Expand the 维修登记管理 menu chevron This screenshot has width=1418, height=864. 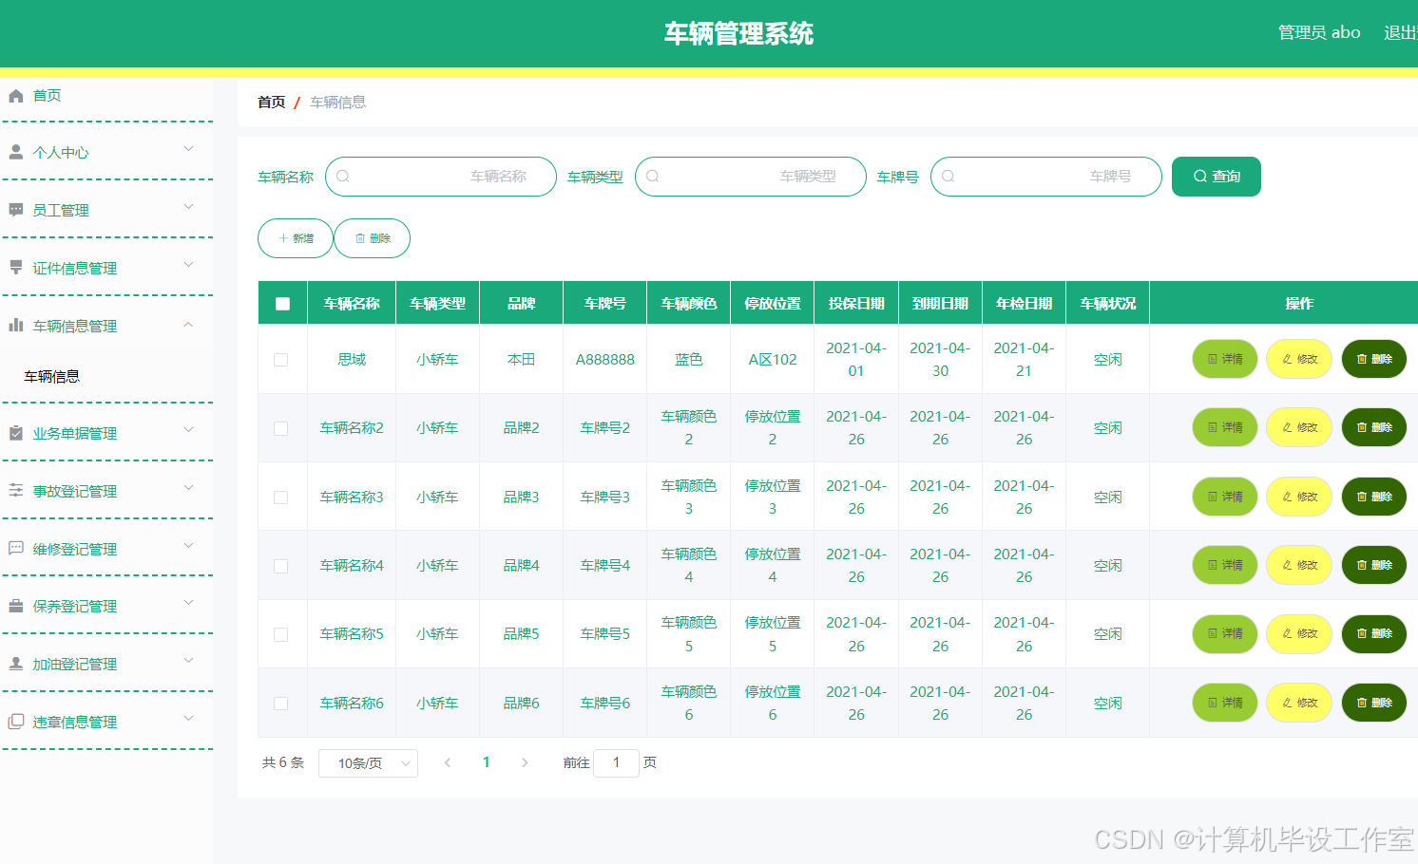click(x=188, y=545)
